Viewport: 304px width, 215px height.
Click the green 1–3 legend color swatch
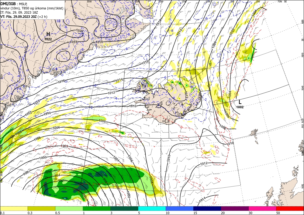[x=97, y=208]
